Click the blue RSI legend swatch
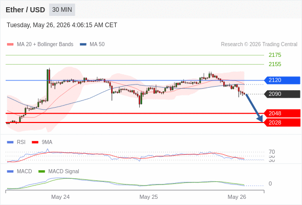The image size is (302, 205). coord(10,142)
